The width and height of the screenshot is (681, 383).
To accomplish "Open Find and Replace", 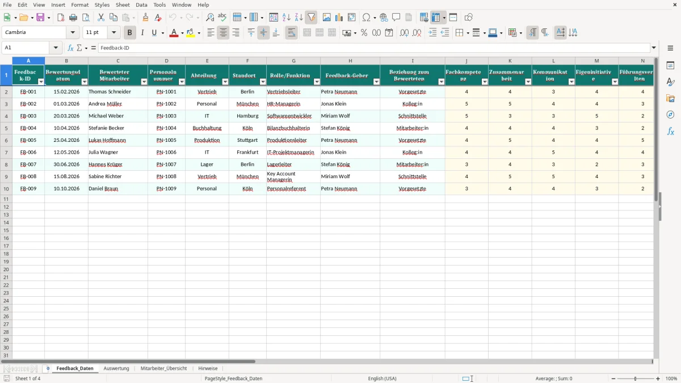I will pos(210,18).
